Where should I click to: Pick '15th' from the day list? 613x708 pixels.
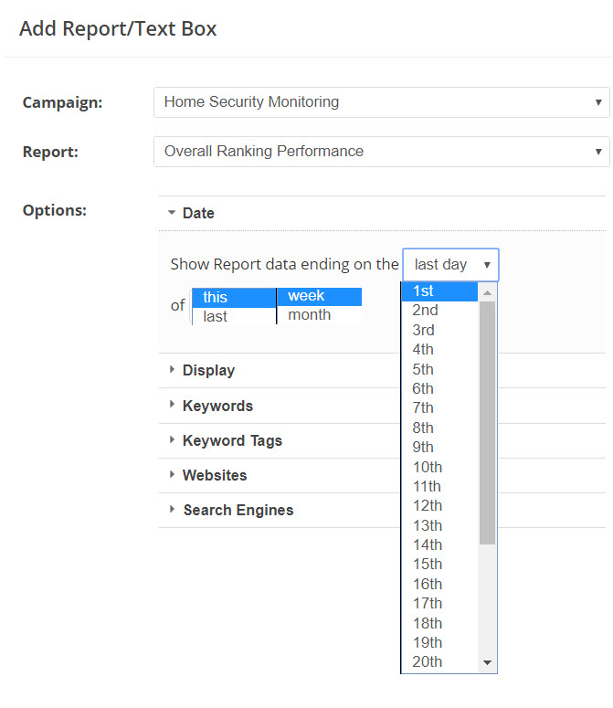point(439,565)
